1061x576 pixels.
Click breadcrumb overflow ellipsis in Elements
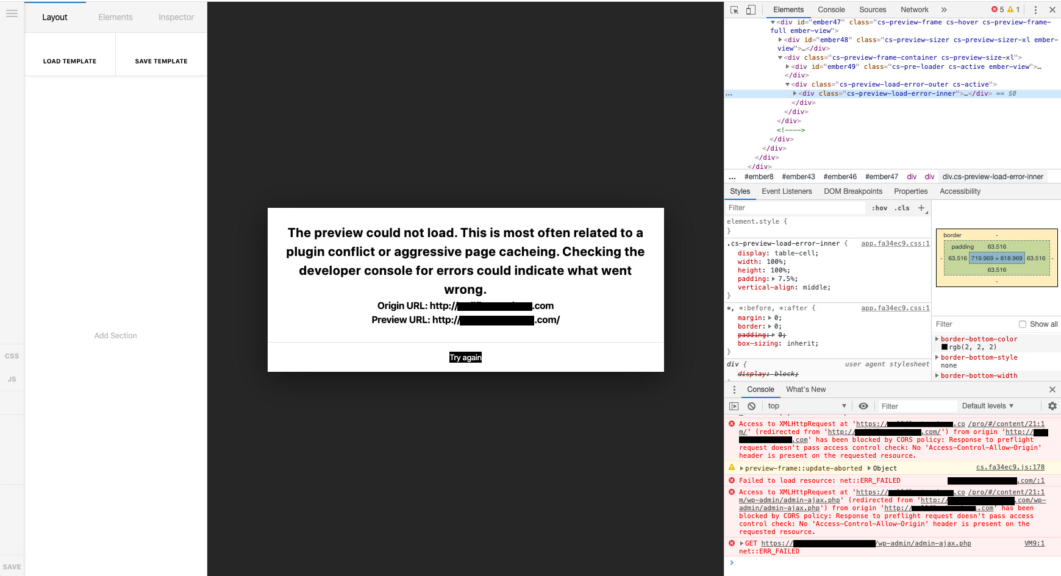point(732,177)
